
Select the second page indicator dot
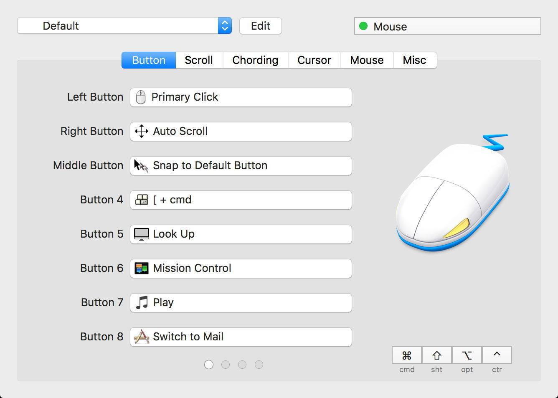(x=226, y=365)
